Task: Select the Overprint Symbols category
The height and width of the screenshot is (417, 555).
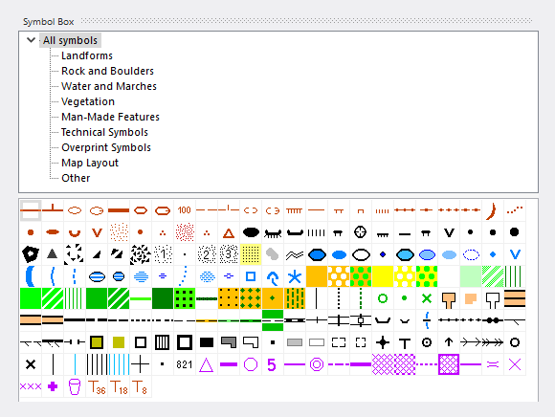Action: pyautogui.click(x=106, y=147)
